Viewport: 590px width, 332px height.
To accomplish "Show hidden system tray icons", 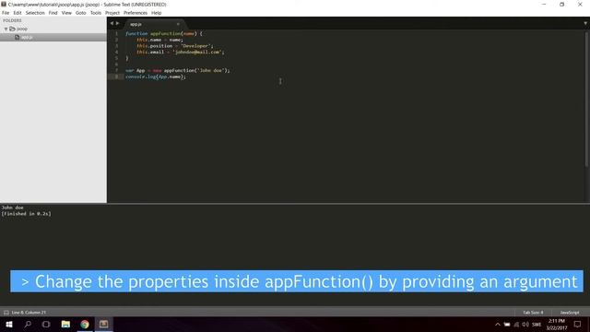I will [498, 325].
